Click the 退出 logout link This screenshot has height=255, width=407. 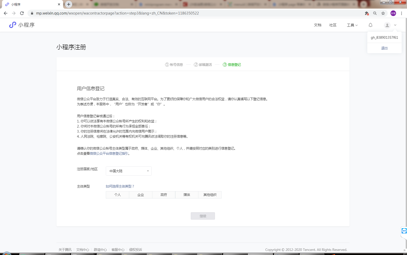pos(384,48)
